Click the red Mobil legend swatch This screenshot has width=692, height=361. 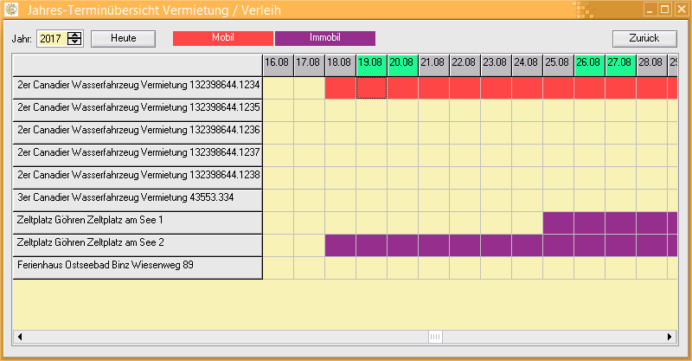(x=223, y=39)
